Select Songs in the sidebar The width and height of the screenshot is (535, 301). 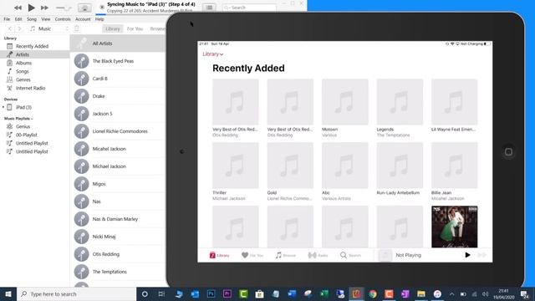click(23, 71)
